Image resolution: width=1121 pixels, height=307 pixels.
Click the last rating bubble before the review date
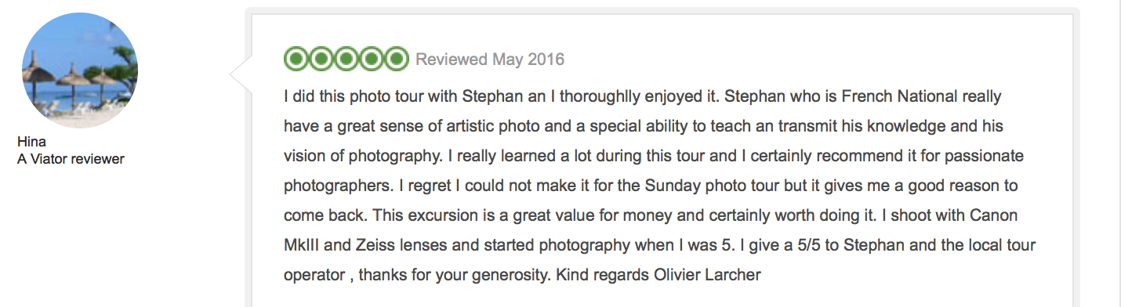point(397,59)
